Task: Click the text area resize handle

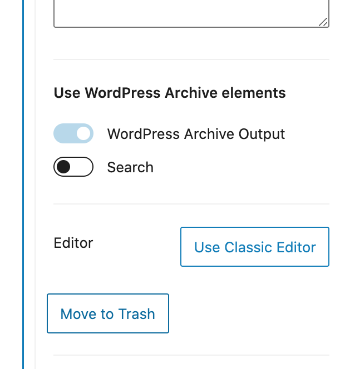Action: pos(323,22)
